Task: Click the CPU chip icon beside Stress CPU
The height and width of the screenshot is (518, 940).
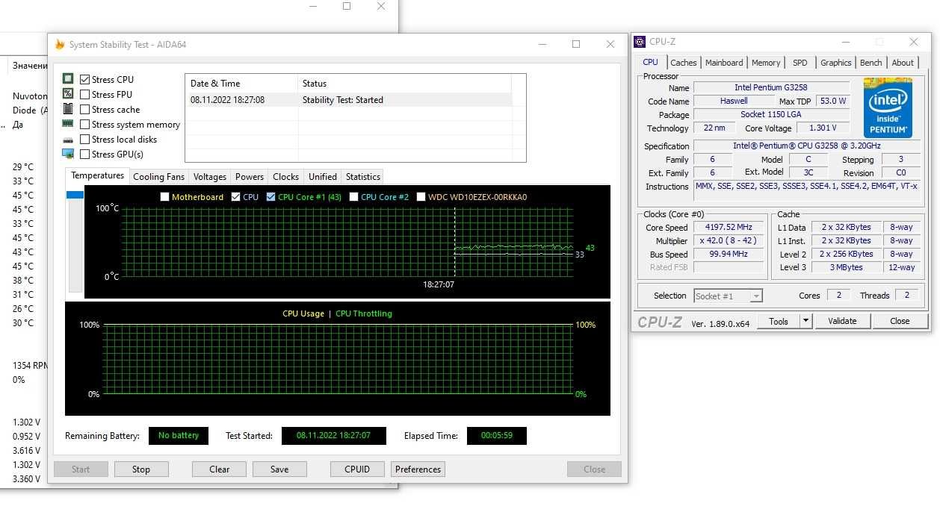Action: click(68, 79)
